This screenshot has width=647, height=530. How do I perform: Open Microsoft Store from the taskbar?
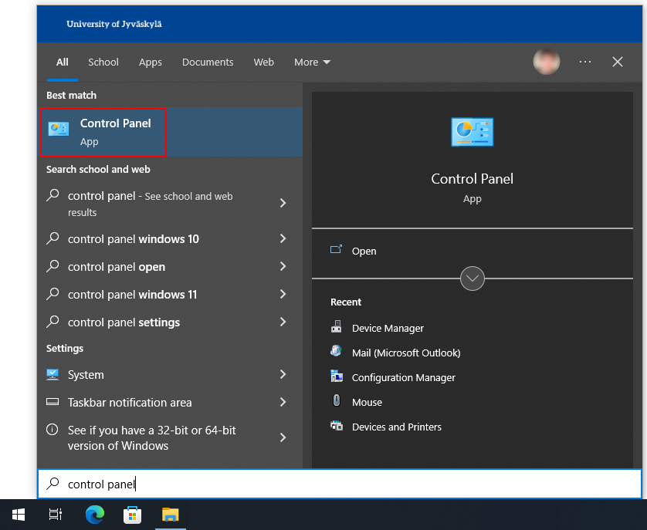click(133, 515)
